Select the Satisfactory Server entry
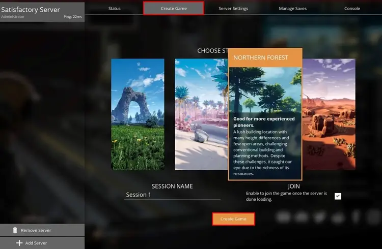Screen dimensions: 382x249 [42, 12]
